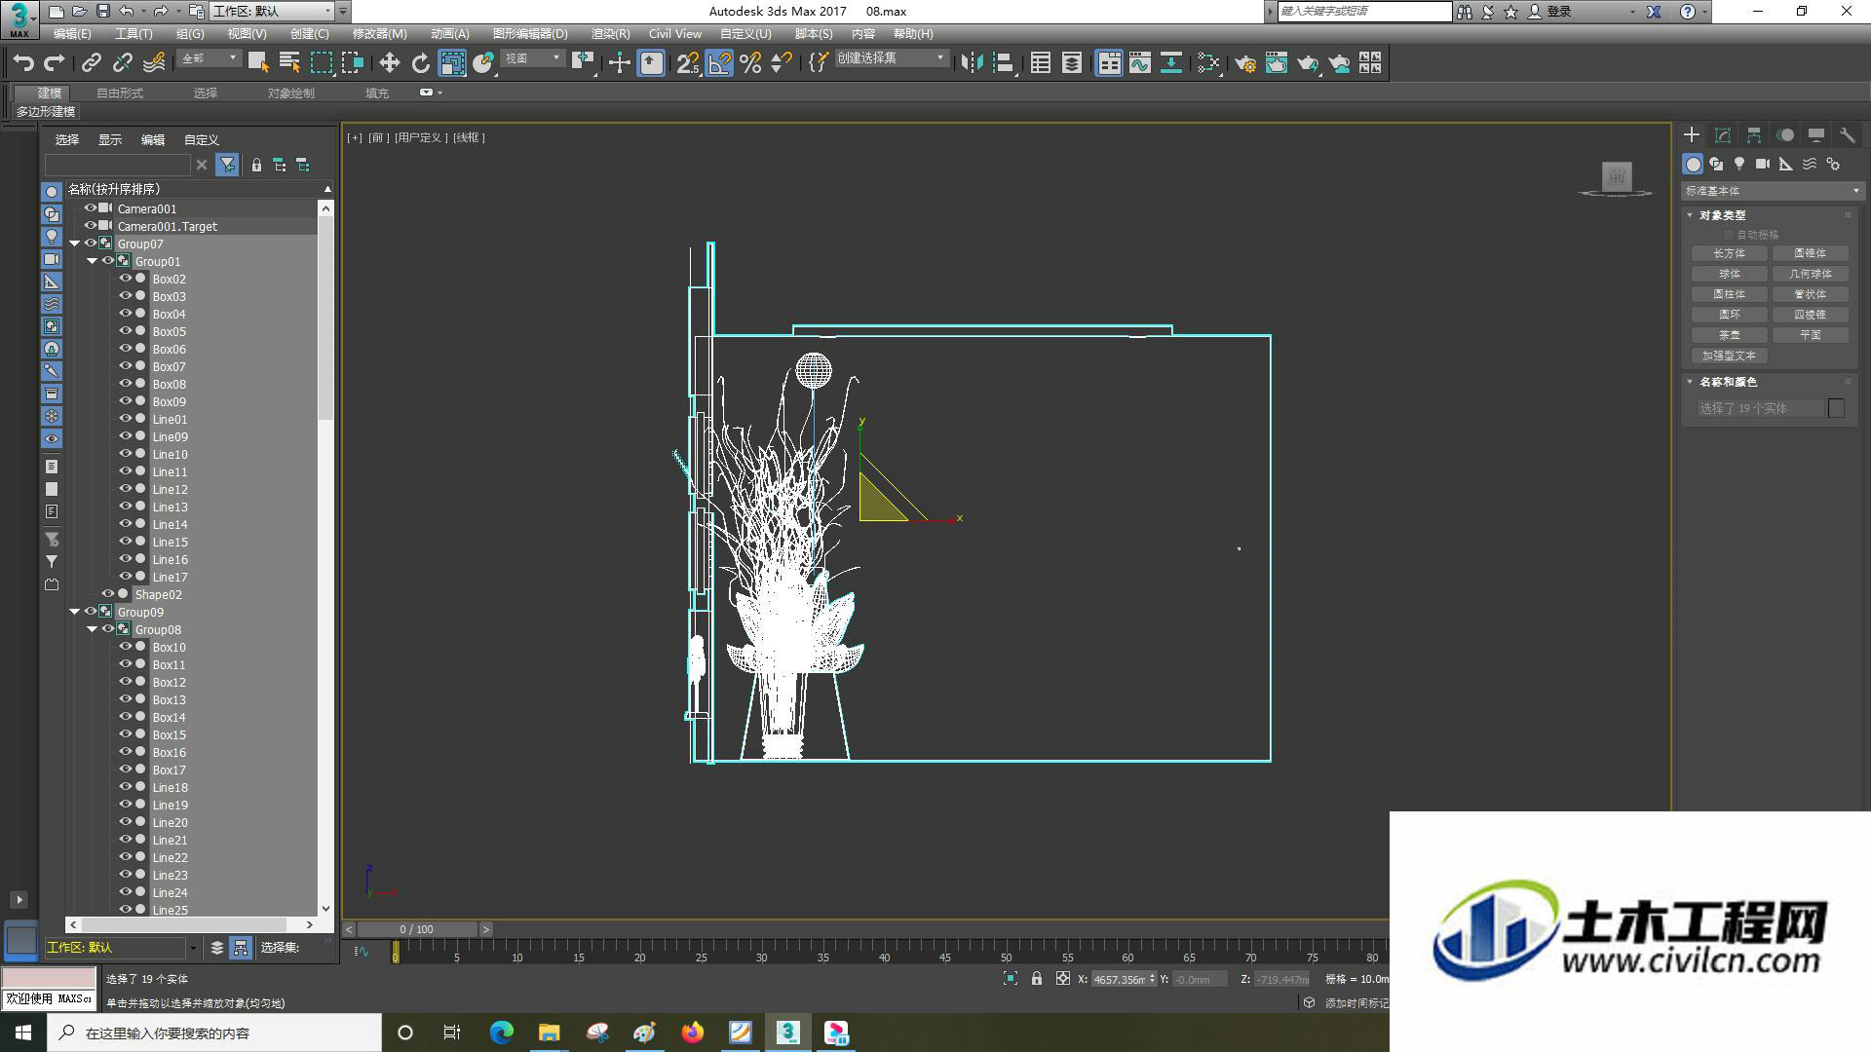Screen dimensions: 1871x1052
Task: Click the 0 / 100 time slider
Action: tap(417, 929)
